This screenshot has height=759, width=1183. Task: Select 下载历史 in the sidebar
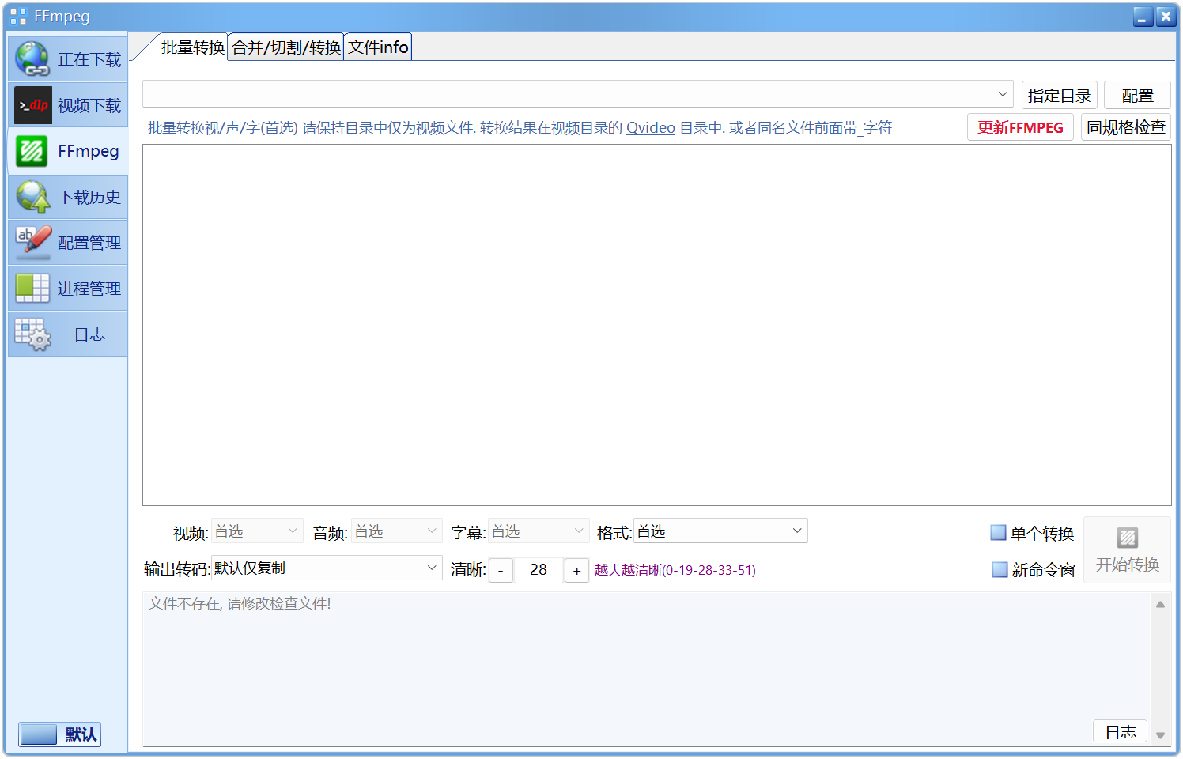coord(68,197)
